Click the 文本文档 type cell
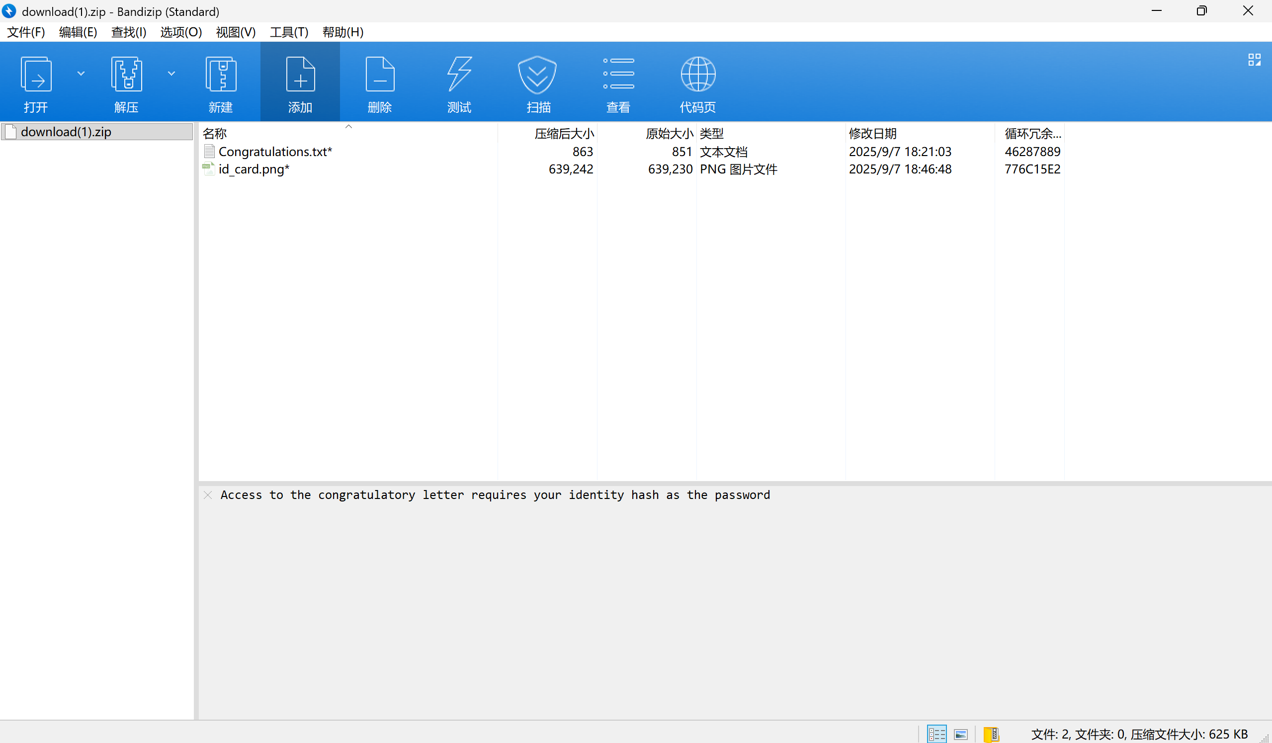1272x743 pixels. click(723, 152)
